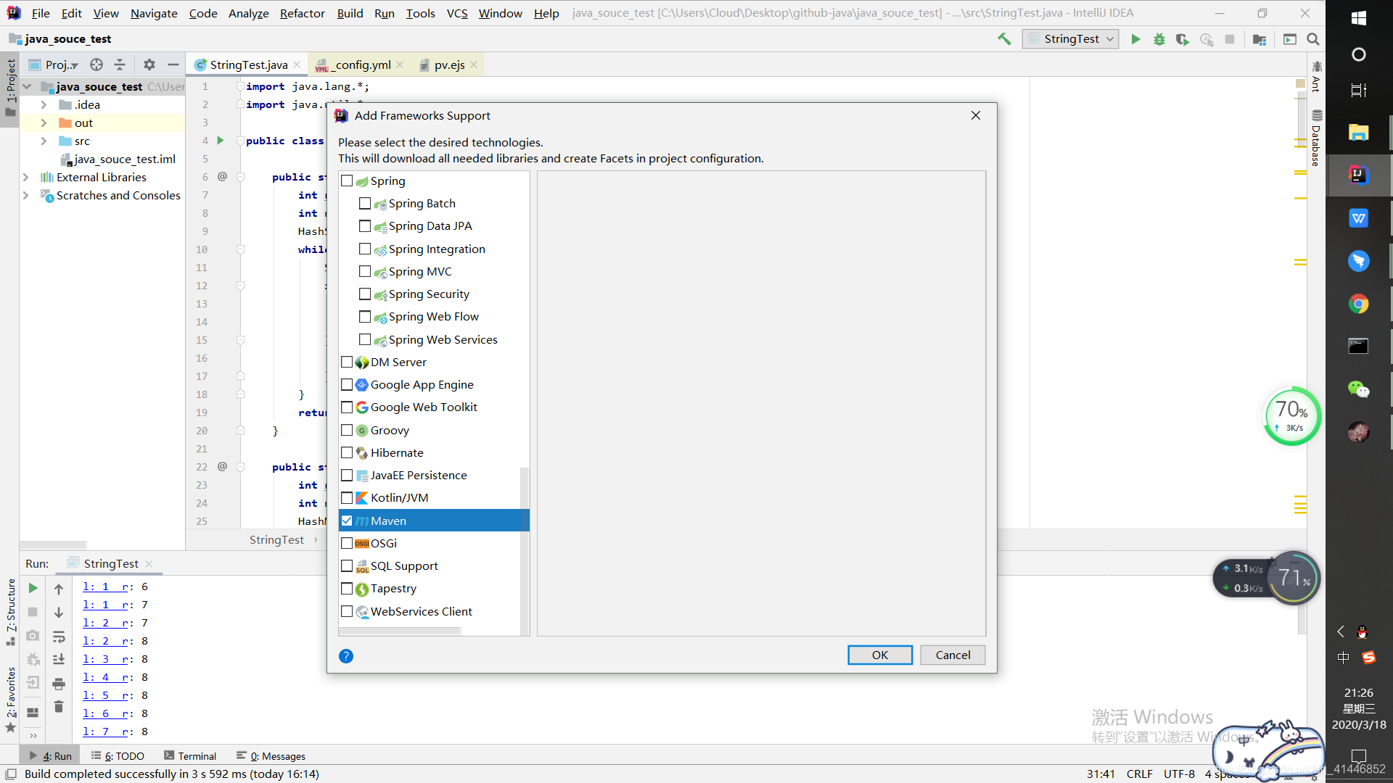Click the Build project hammer icon
1393x783 pixels.
point(1004,39)
